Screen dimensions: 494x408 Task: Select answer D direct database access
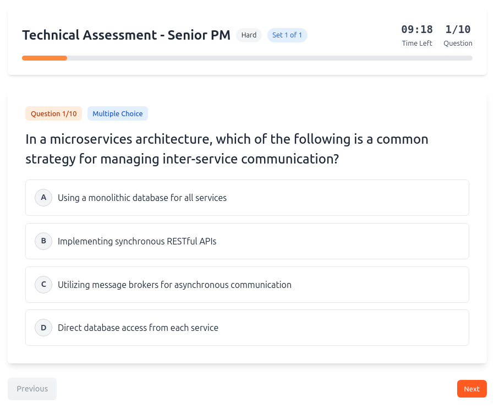(x=246, y=327)
